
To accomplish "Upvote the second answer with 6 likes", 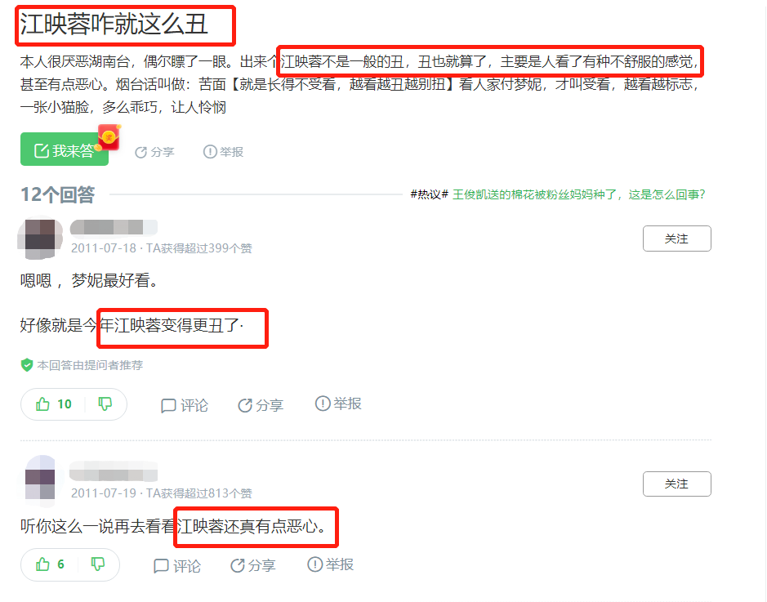I will tap(50, 564).
